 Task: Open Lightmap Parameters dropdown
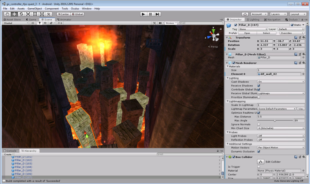tap(277, 109)
